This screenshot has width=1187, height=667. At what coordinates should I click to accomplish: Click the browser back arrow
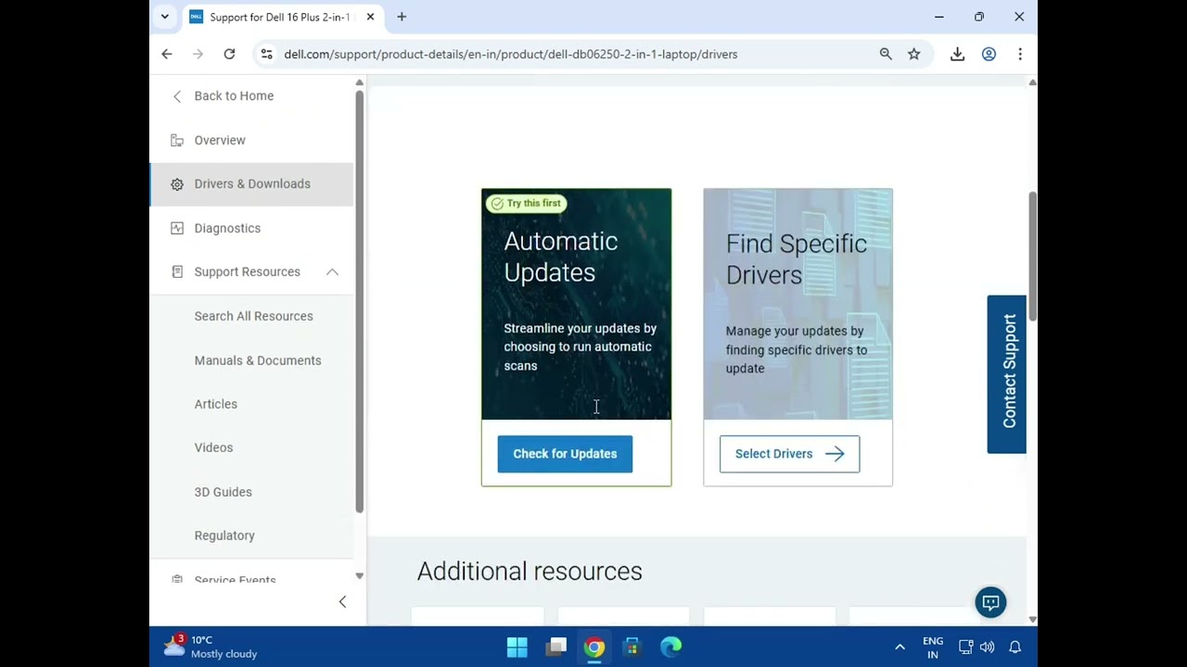click(x=167, y=54)
